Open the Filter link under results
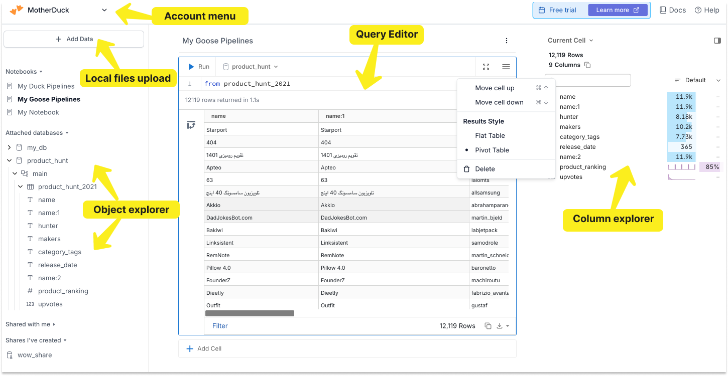 [220, 326]
